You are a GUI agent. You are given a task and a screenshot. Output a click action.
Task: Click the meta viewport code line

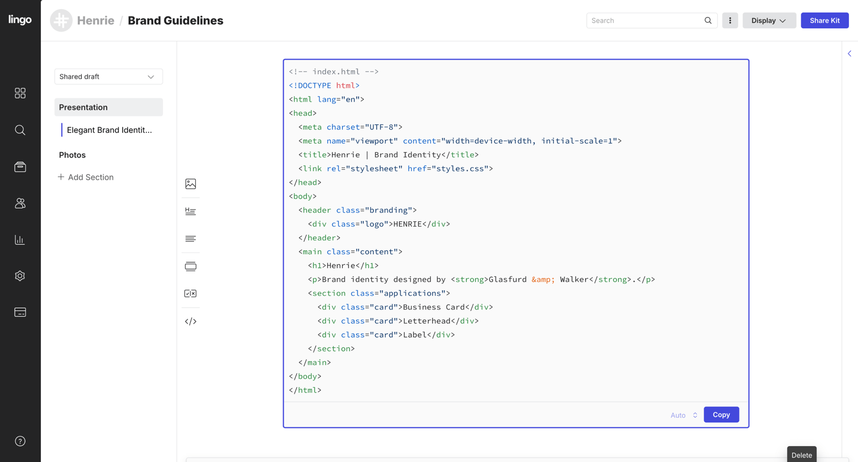pos(460,141)
